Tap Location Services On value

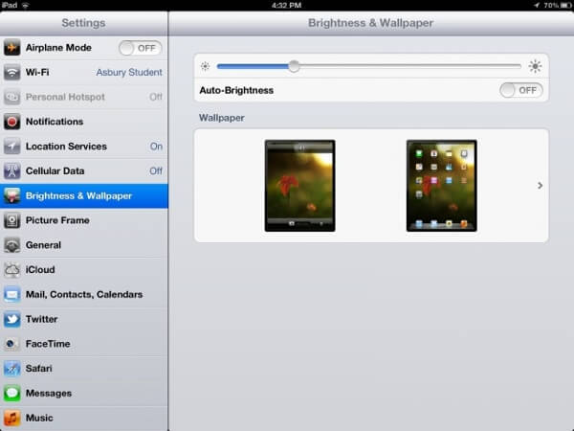tap(156, 147)
